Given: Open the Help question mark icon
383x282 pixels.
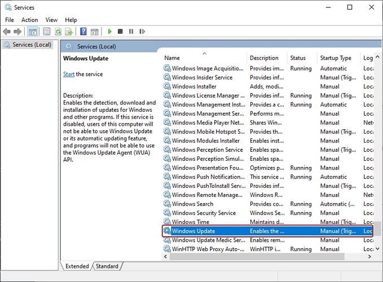Looking at the screenshot, I should [x=83, y=32].
